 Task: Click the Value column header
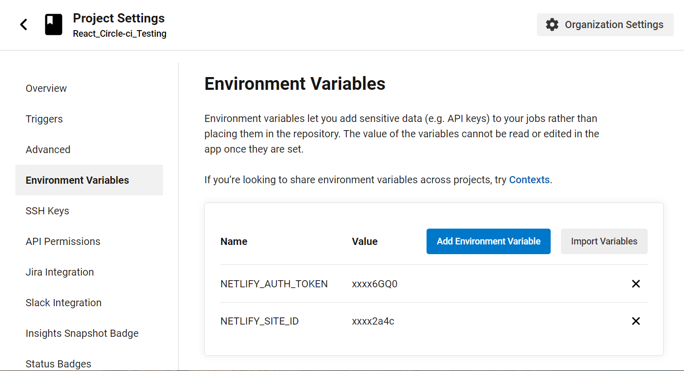[365, 241]
